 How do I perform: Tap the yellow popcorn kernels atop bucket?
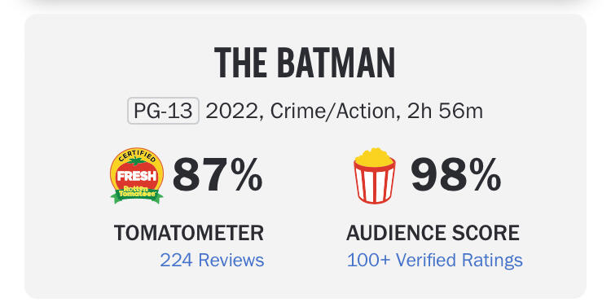click(375, 157)
